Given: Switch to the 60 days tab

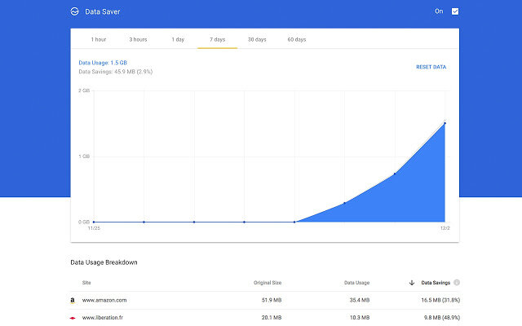Looking at the screenshot, I should [x=297, y=39].
